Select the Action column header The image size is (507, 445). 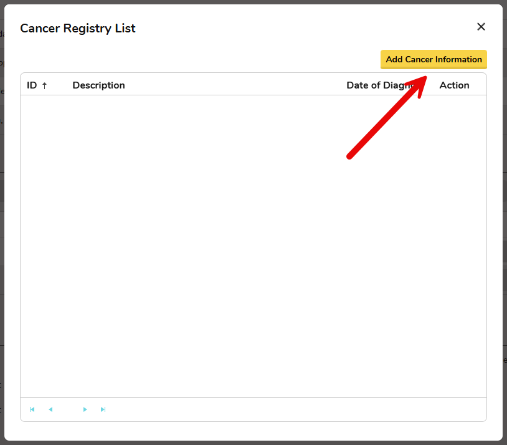tap(454, 85)
